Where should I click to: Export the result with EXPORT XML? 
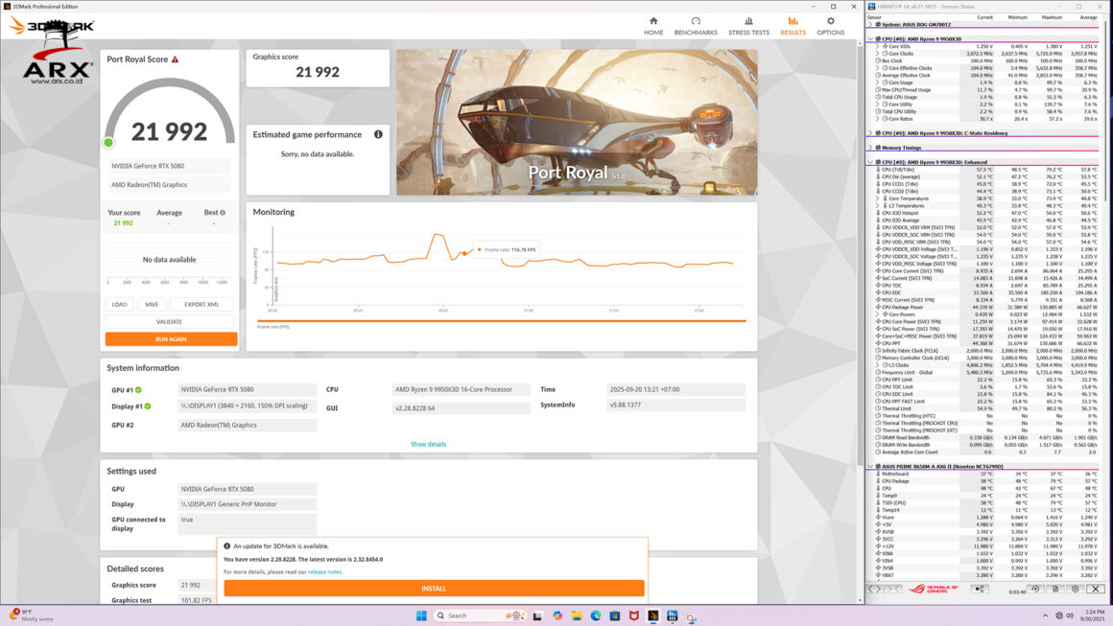201,304
